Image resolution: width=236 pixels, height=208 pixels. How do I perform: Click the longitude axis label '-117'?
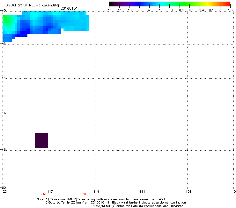(49, 192)
